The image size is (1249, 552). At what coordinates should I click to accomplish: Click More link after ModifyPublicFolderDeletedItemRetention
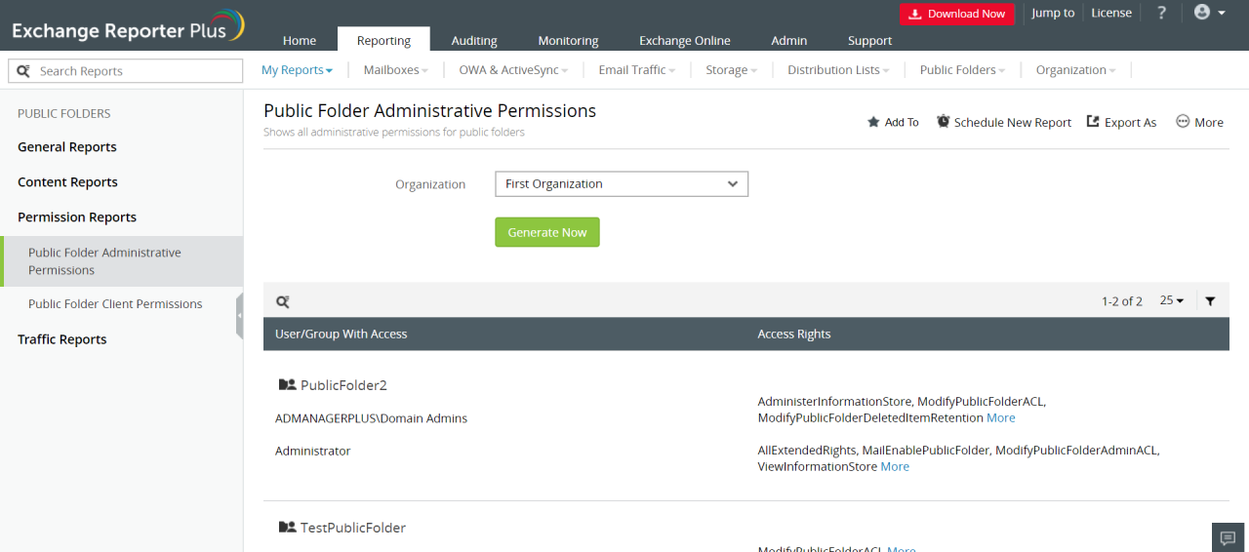(1001, 417)
